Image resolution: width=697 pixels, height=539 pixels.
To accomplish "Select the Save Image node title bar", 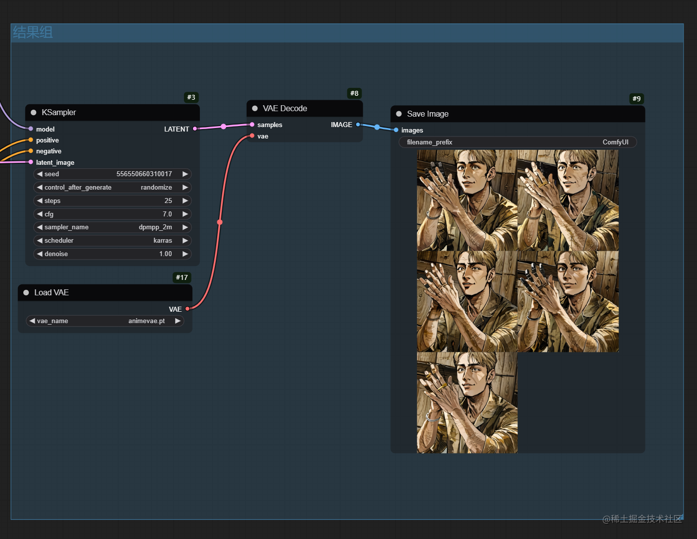I will [x=518, y=114].
